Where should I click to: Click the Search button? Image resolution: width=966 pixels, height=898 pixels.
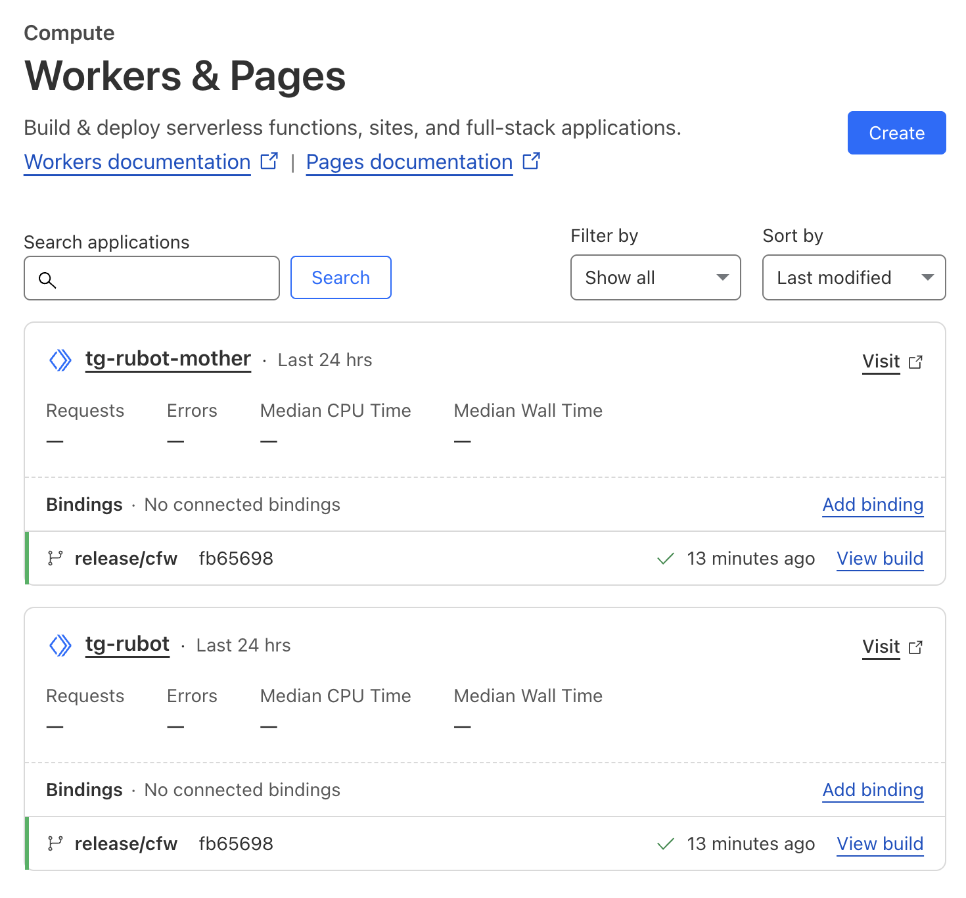[341, 277]
